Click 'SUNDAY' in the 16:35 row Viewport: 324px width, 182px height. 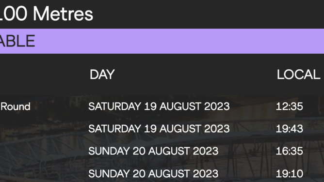click(x=109, y=151)
